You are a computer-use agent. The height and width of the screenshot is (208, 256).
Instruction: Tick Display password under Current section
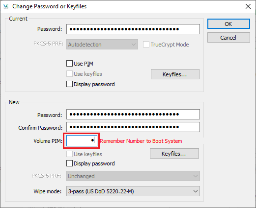click(x=69, y=84)
